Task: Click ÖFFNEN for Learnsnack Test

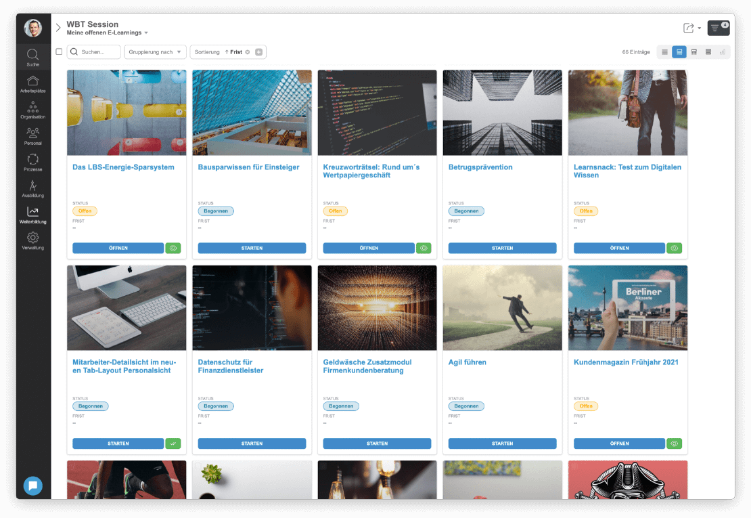Action: tap(619, 249)
